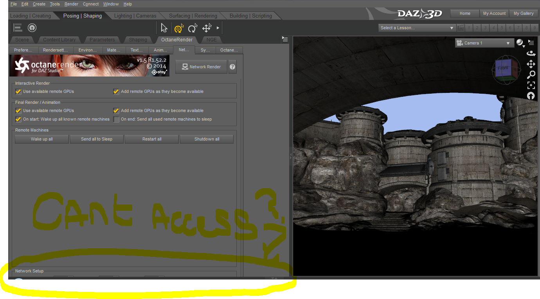Viewport: 540px width, 299px height.
Task: Open the Camera 1 view selector
Action: (x=484, y=43)
